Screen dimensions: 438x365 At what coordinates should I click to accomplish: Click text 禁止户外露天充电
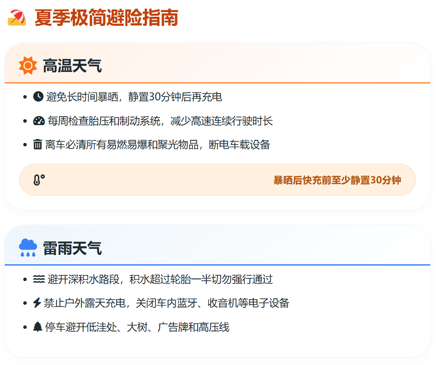click(85, 303)
